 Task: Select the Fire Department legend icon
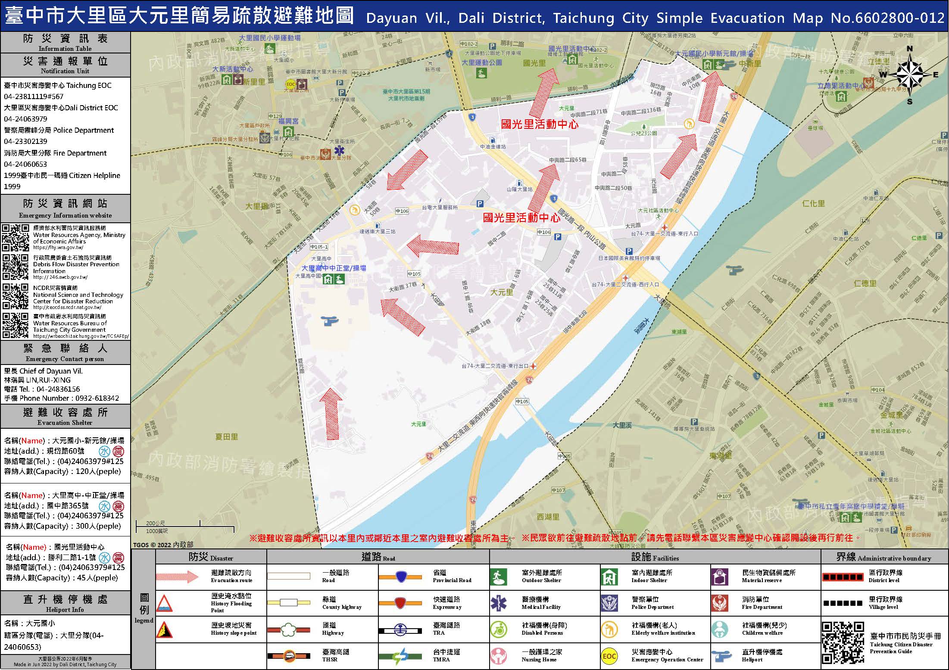720,603
